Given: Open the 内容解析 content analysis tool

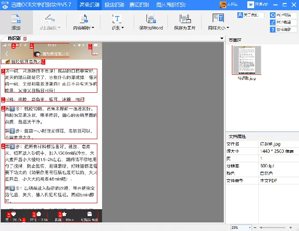Looking at the screenshot, I should (84, 22).
